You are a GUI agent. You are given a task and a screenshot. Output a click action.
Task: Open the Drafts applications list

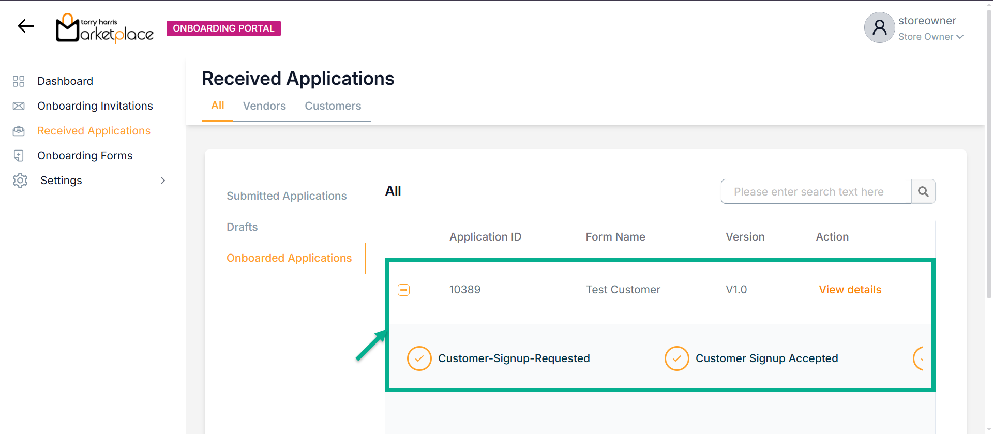point(242,227)
